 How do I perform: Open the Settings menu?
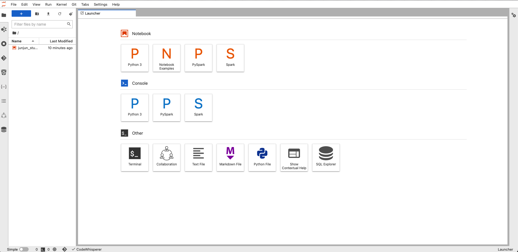(x=100, y=4)
